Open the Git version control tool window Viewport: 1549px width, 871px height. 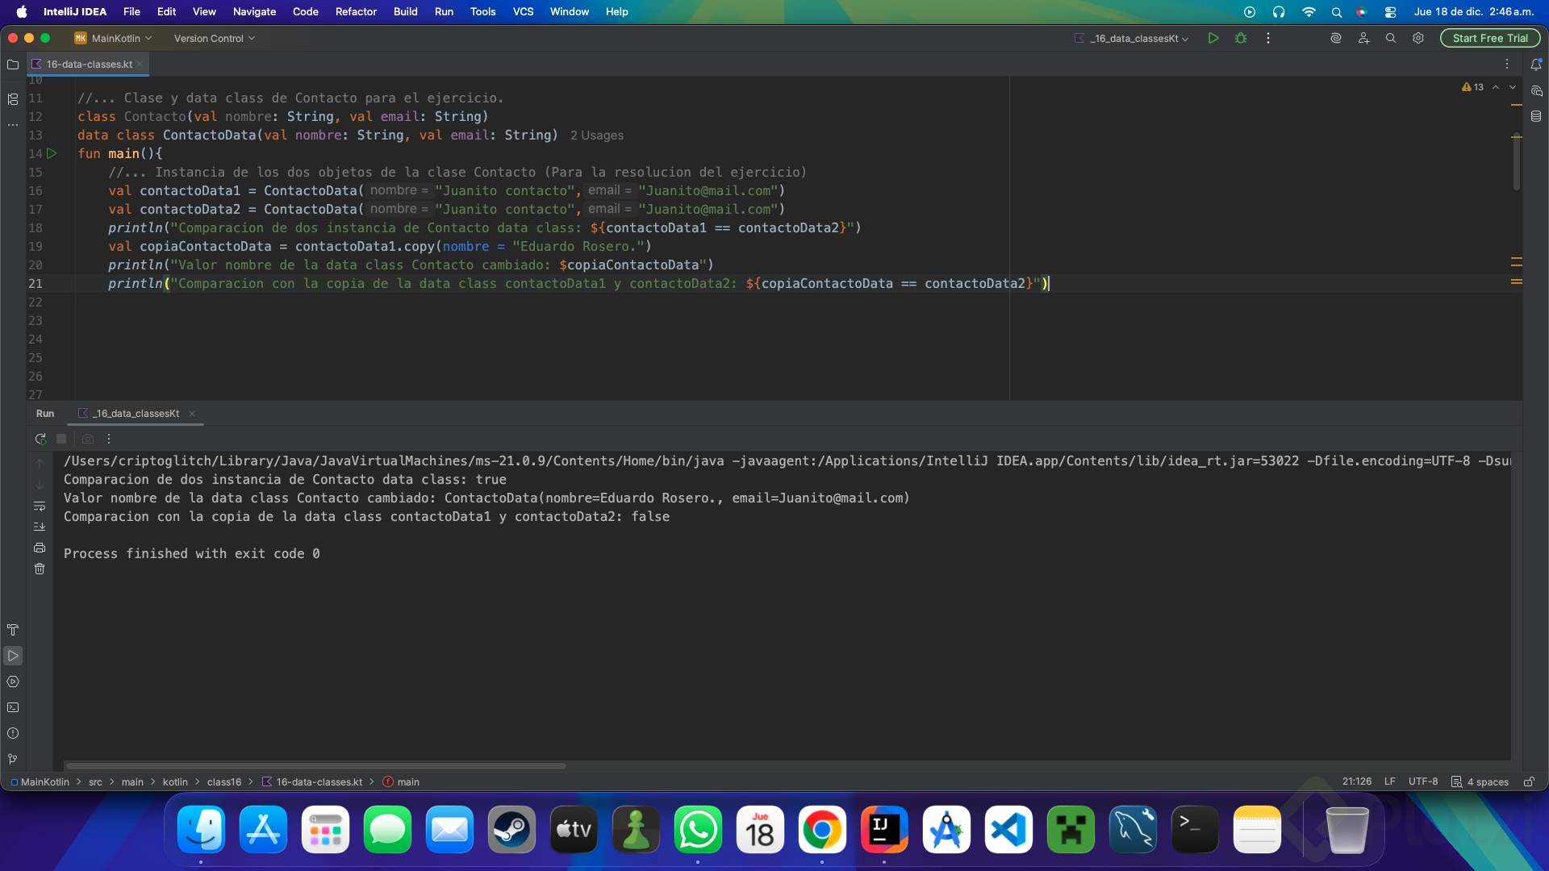[13, 759]
